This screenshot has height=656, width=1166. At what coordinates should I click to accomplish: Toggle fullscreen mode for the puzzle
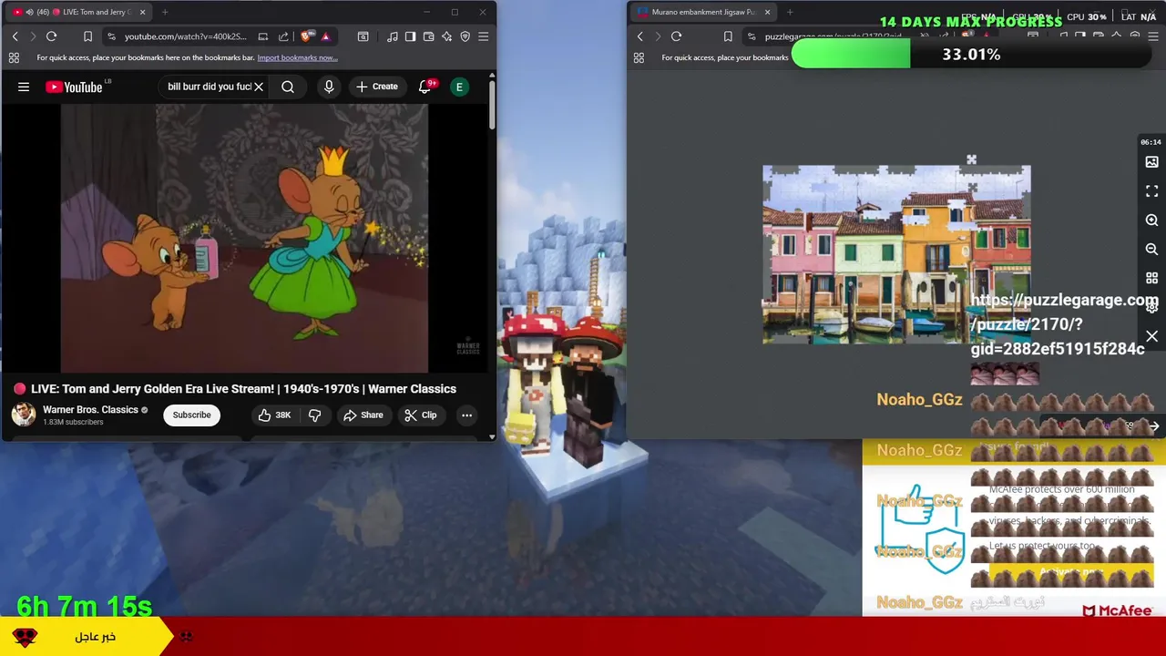point(1151,191)
